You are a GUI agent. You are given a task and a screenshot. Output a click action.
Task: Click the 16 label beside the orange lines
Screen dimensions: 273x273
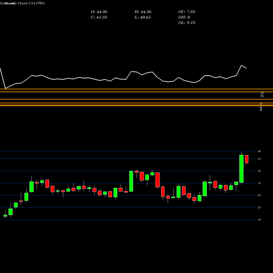click(x=262, y=96)
